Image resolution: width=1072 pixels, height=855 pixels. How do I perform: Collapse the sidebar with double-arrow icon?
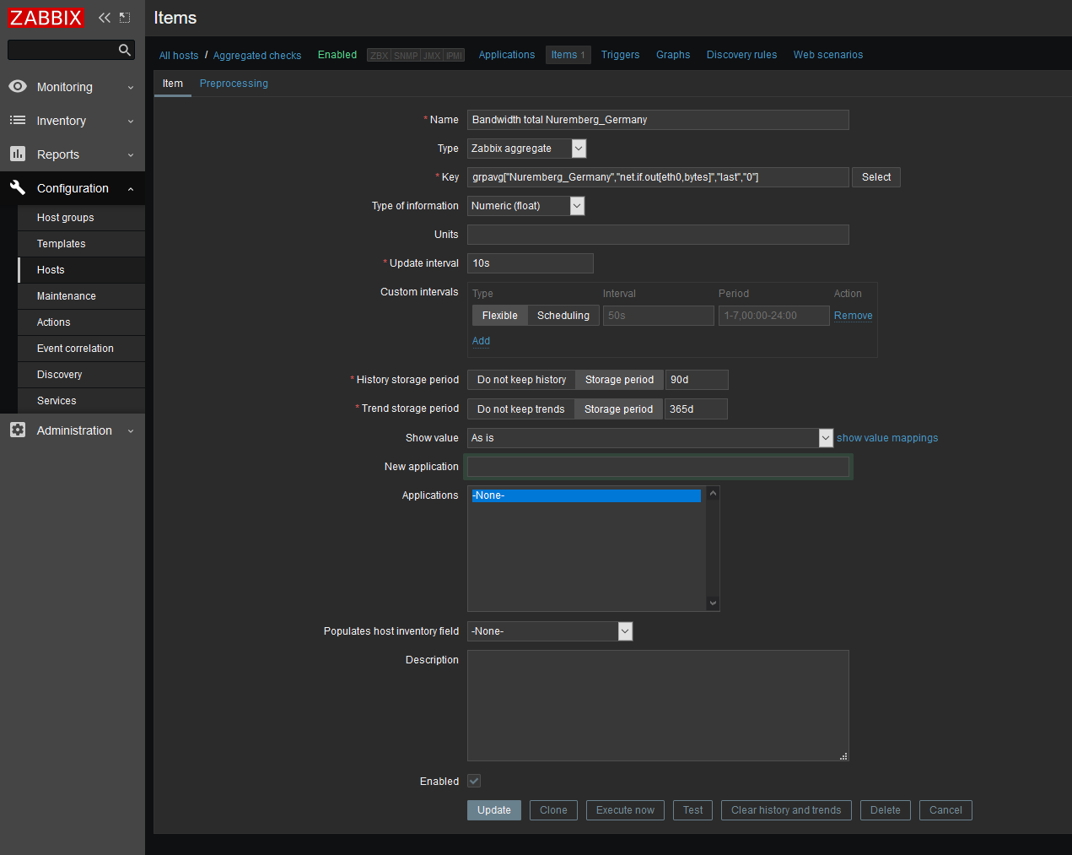pyautogui.click(x=105, y=18)
